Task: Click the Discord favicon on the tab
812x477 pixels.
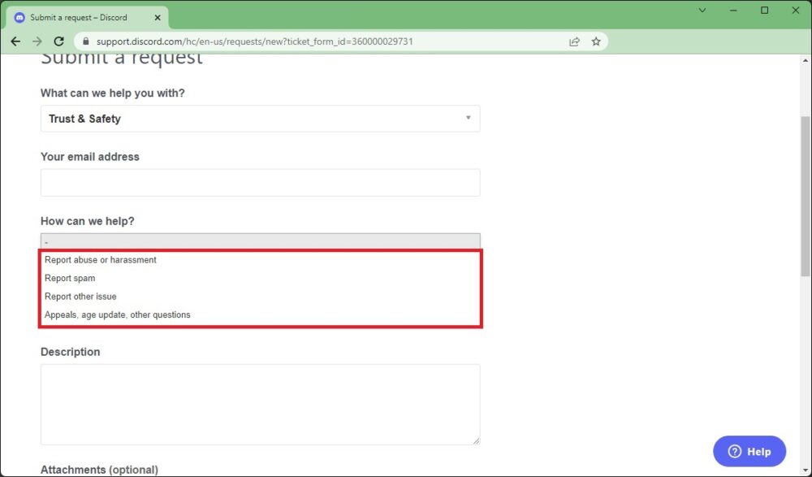Action: pyautogui.click(x=19, y=18)
